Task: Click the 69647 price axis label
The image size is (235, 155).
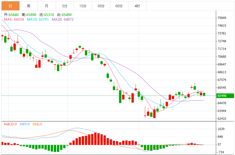Action: click(x=222, y=64)
